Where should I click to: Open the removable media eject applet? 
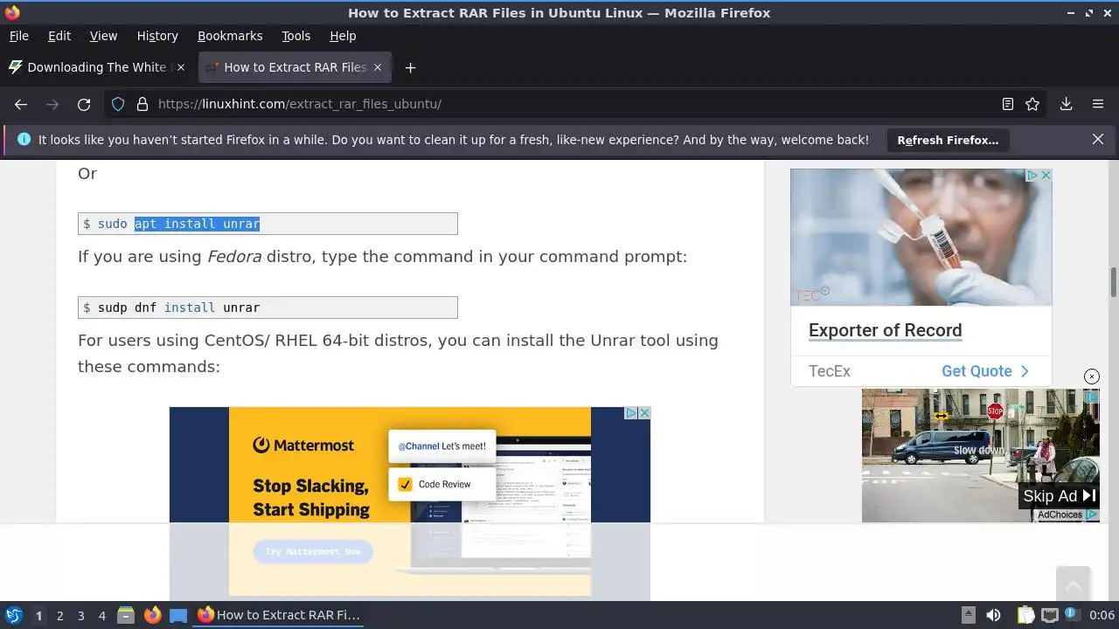tap(968, 615)
